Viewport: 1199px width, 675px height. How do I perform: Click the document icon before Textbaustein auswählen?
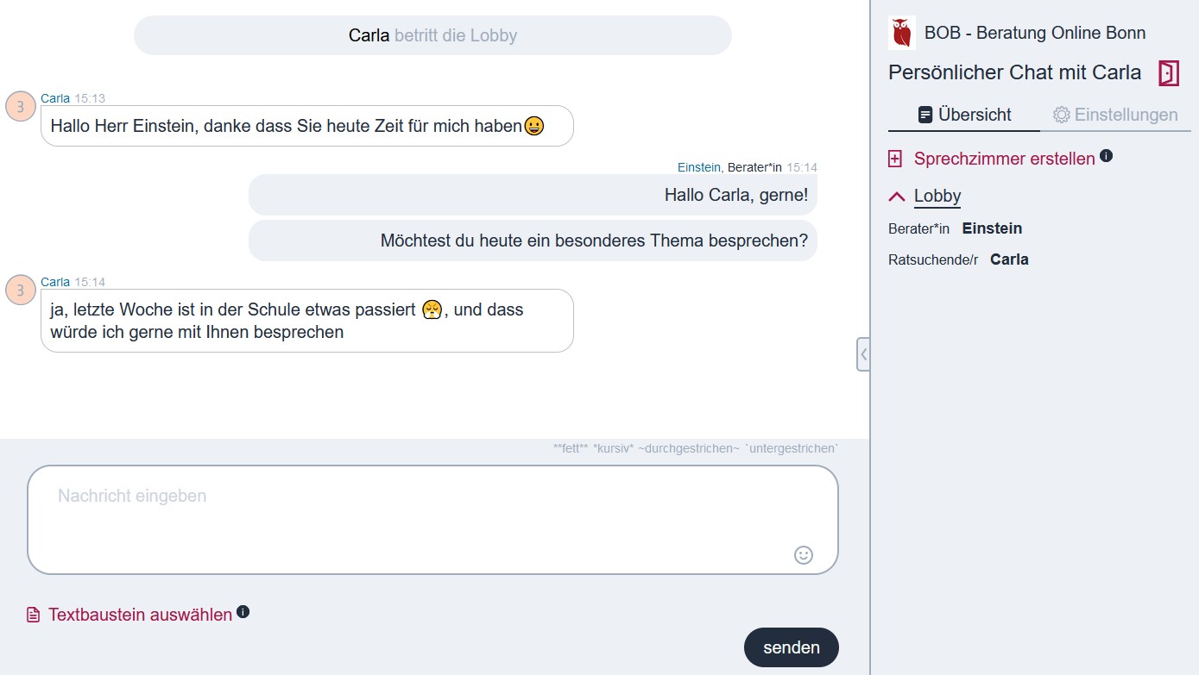(34, 615)
